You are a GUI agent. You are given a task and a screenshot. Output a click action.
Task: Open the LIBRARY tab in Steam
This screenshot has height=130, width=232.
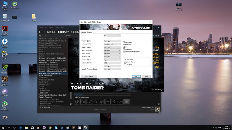pos(64,32)
